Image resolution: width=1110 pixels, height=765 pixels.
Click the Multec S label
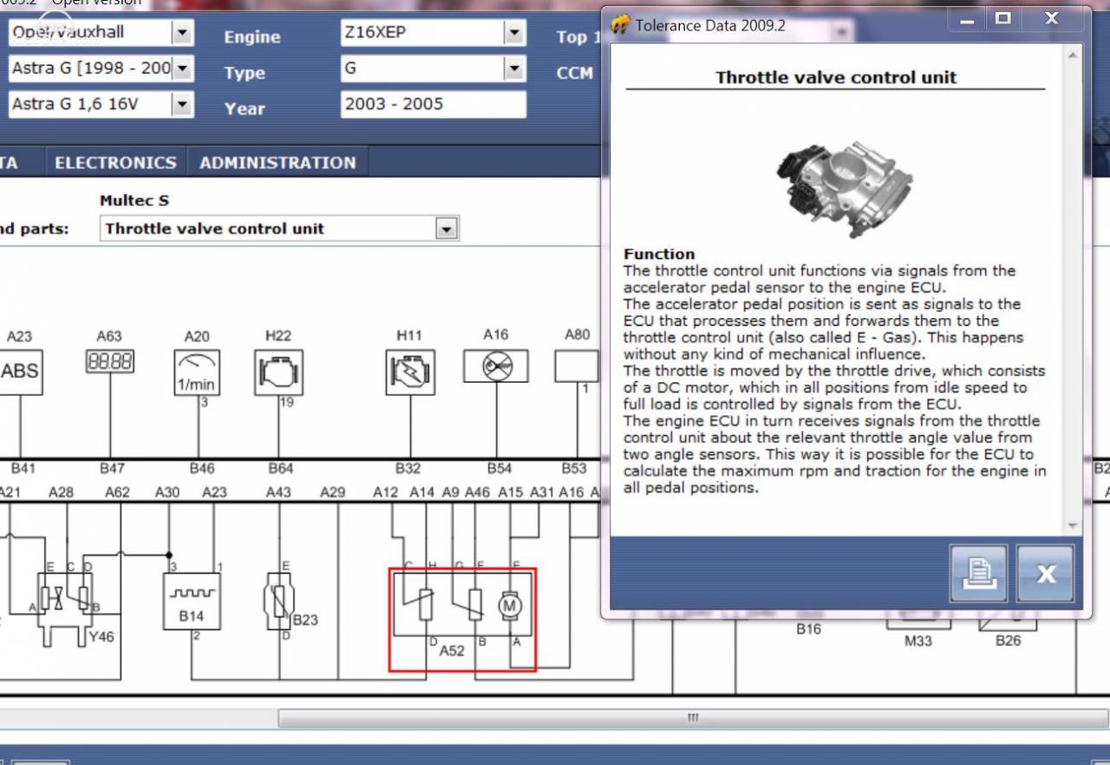134,200
